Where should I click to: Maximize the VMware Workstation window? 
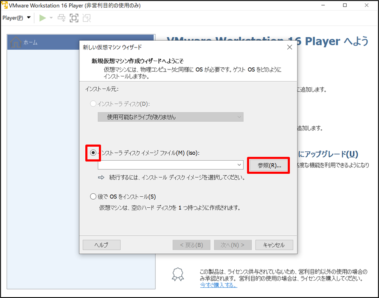pos(345,5)
